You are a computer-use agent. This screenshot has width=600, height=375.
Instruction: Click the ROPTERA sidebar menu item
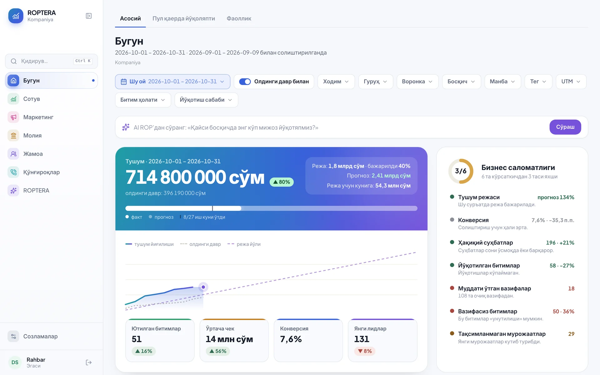coord(51,191)
